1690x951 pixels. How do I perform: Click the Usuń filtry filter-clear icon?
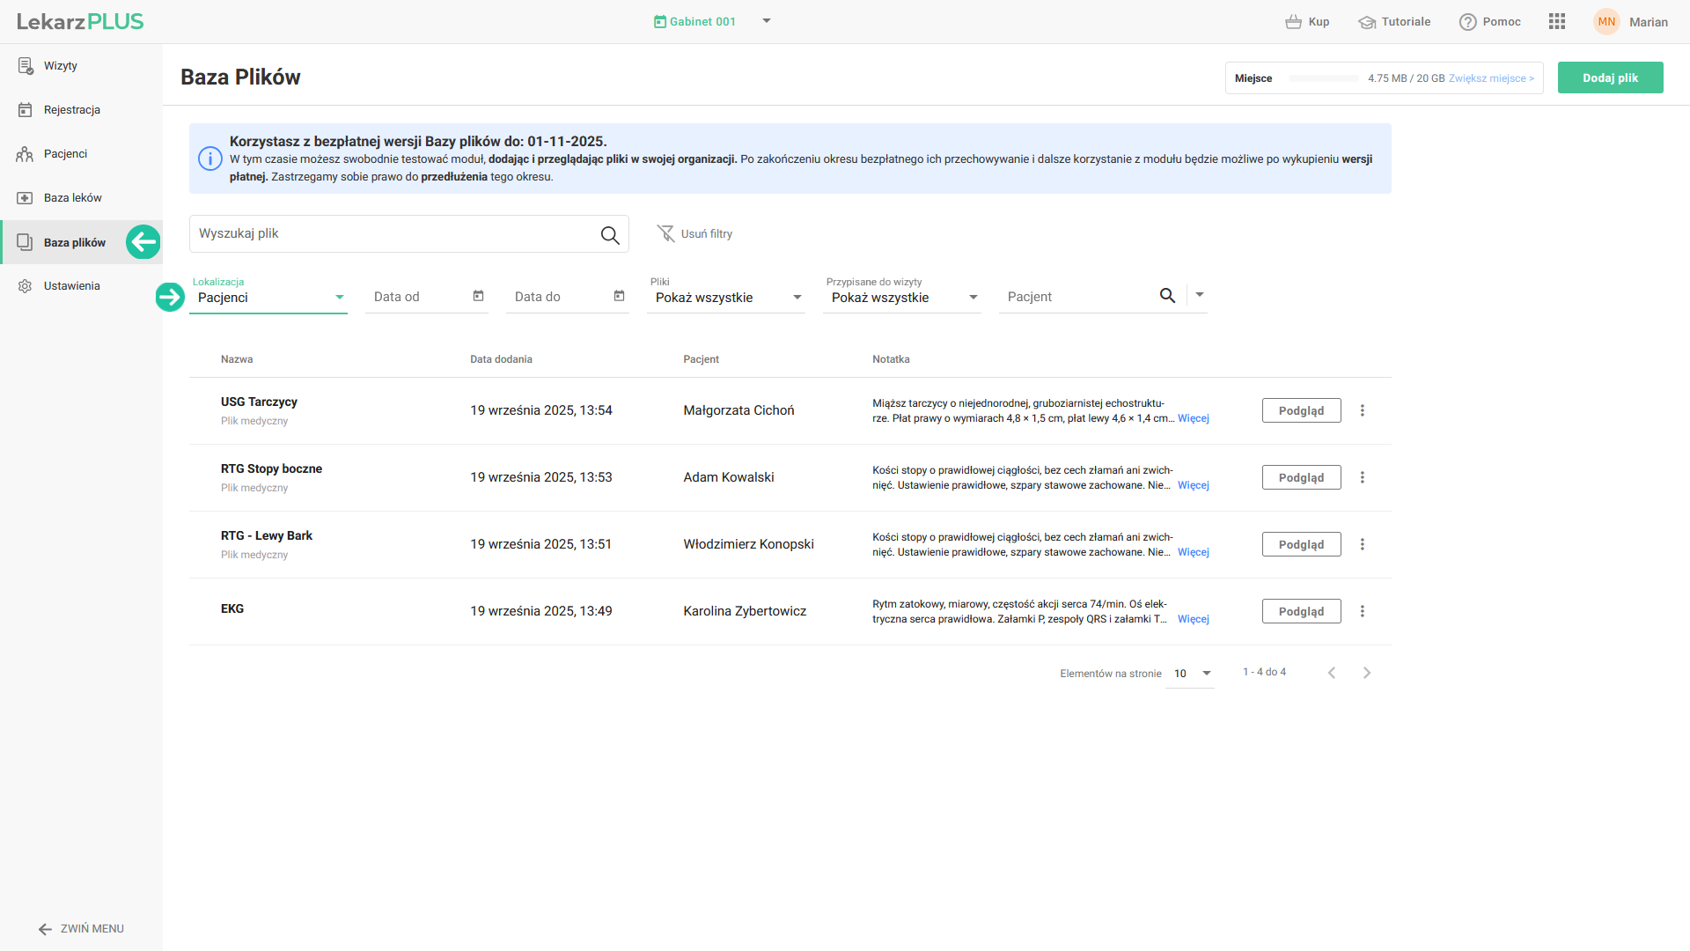click(665, 233)
